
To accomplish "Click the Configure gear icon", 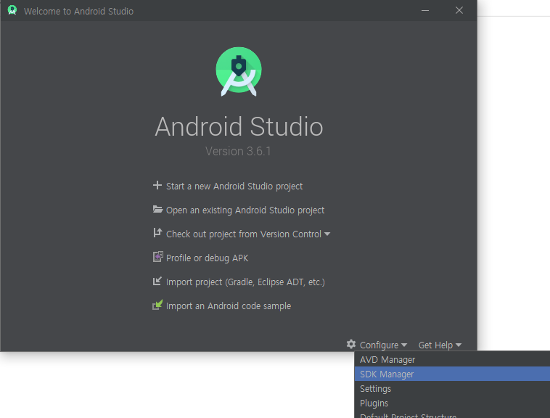I will point(351,344).
